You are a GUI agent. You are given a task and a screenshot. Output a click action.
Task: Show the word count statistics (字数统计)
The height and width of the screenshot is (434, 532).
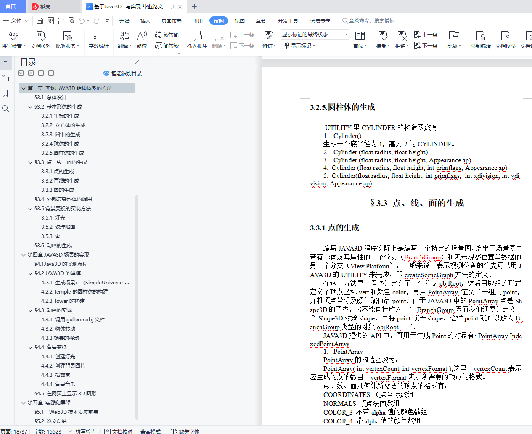click(99, 40)
